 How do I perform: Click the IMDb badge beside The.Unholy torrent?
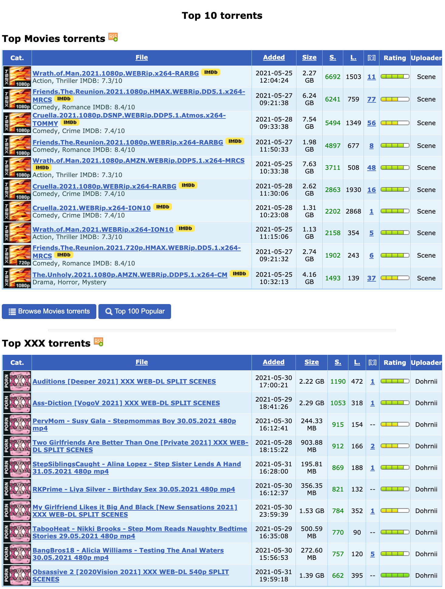click(x=239, y=274)
